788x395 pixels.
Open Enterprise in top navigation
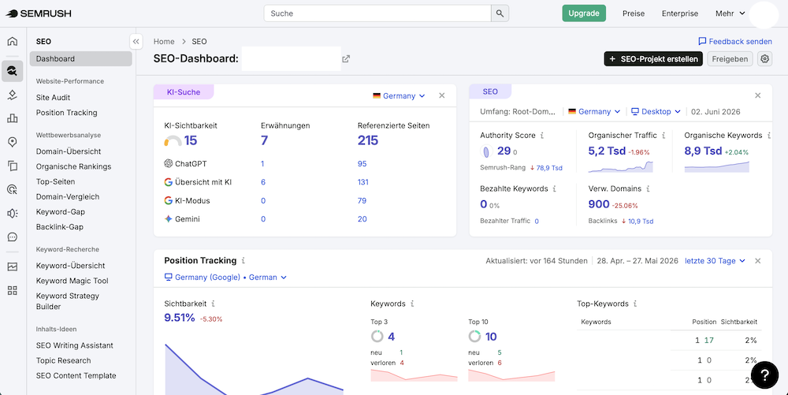click(x=680, y=13)
